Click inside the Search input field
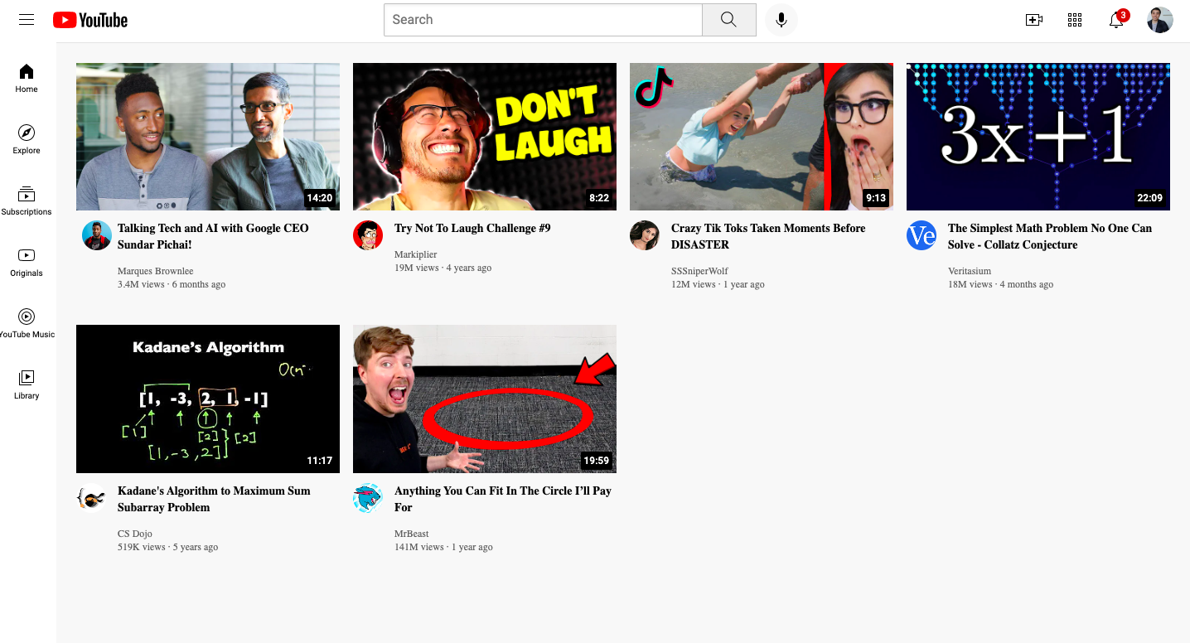The width and height of the screenshot is (1190, 643). pyautogui.click(x=543, y=20)
